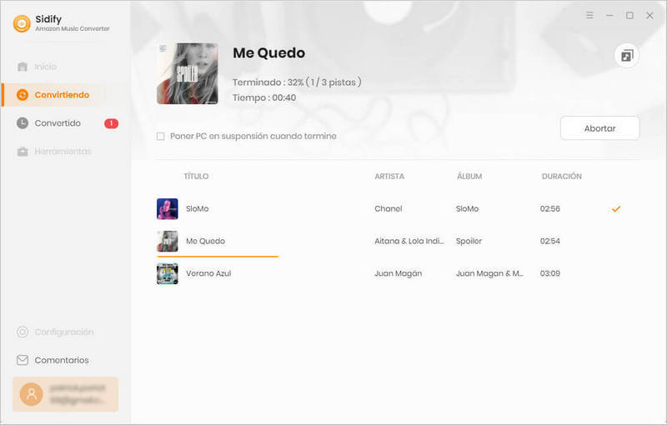Click the Comentarios envelope icon
This screenshot has height=425, width=667.
(x=23, y=360)
